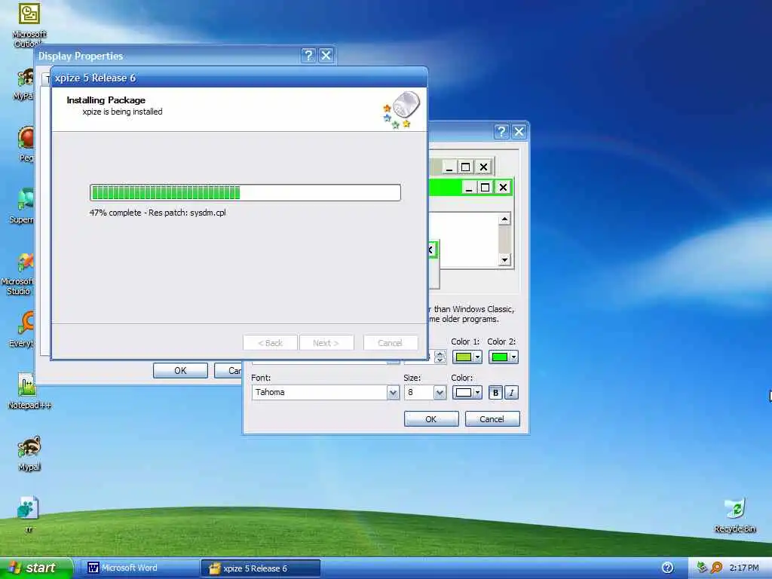Screen dimensions: 772x579
Task: Close the Display Properties window
Action: pos(326,55)
